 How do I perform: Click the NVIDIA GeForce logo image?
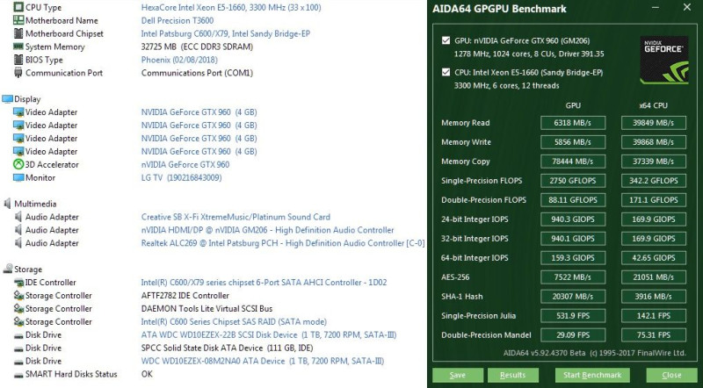tap(664, 60)
